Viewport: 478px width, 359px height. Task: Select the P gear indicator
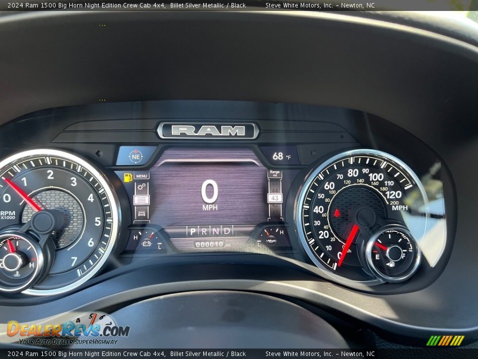pos(193,231)
